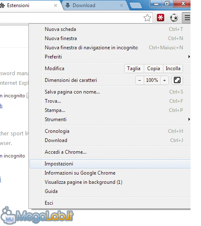Image resolution: width=201 pixels, height=226 pixels.
Task: Select Visualizza pagine in background (1)
Action: [x=109, y=182]
